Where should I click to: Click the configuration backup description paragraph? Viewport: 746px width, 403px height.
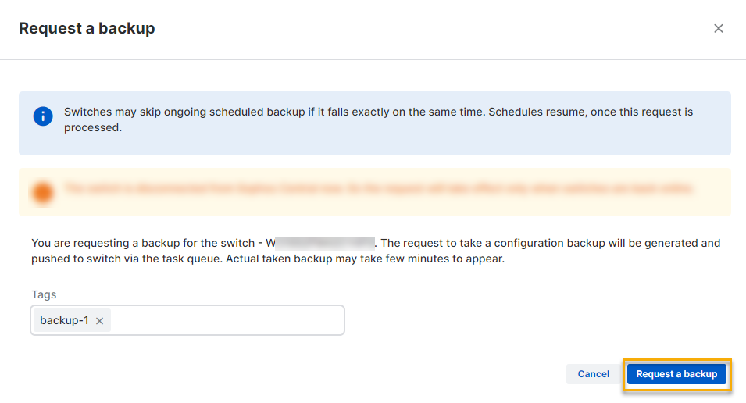point(375,251)
